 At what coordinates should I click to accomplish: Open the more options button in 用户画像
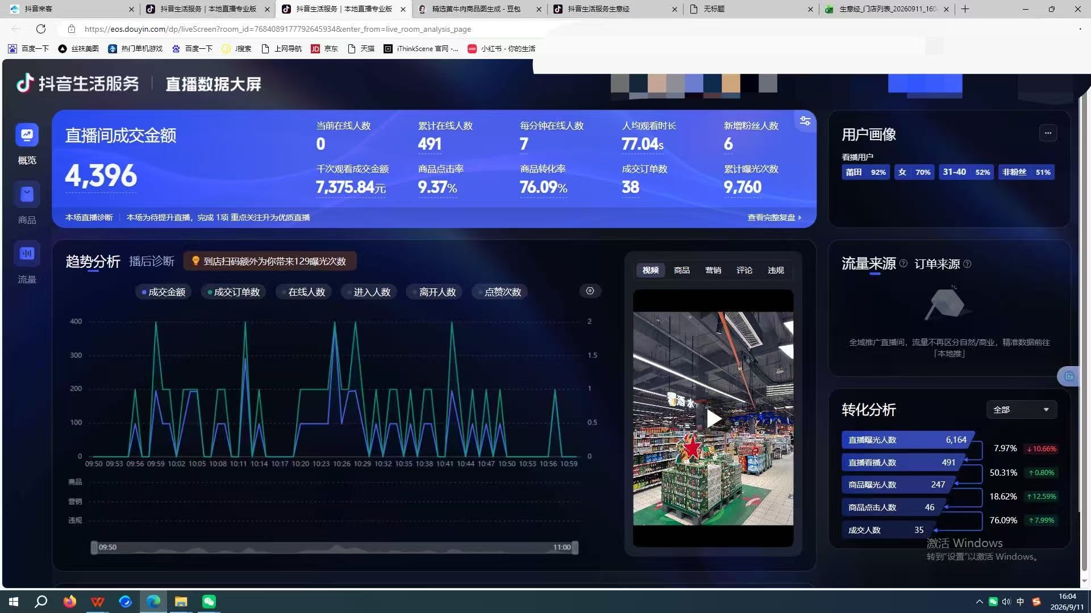coord(1048,133)
